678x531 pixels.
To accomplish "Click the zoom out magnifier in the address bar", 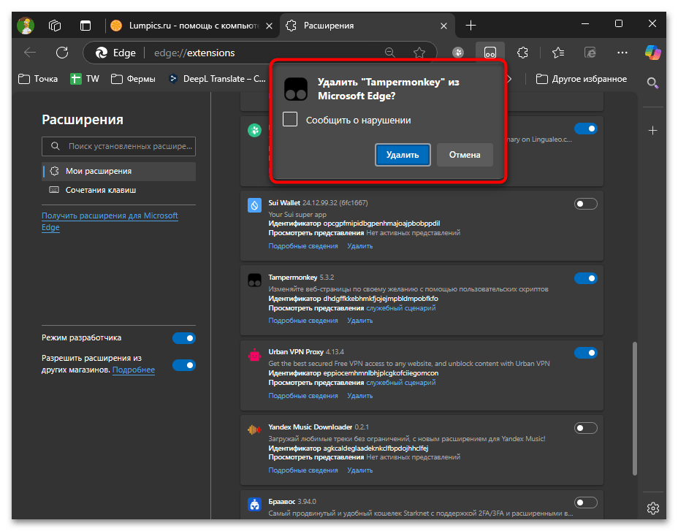I will pos(390,53).
